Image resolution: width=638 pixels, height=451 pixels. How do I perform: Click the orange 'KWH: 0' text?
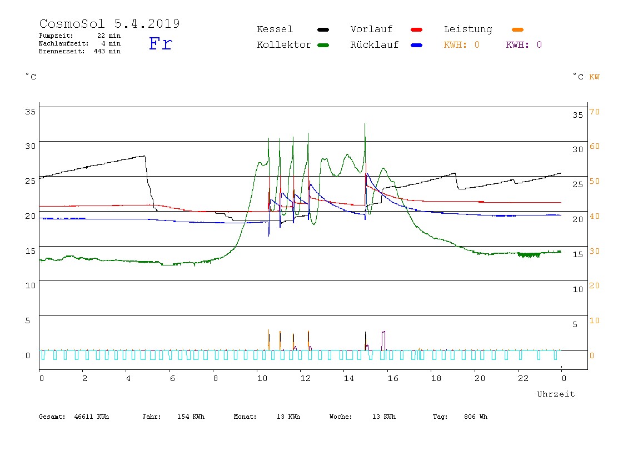(462, 45)
